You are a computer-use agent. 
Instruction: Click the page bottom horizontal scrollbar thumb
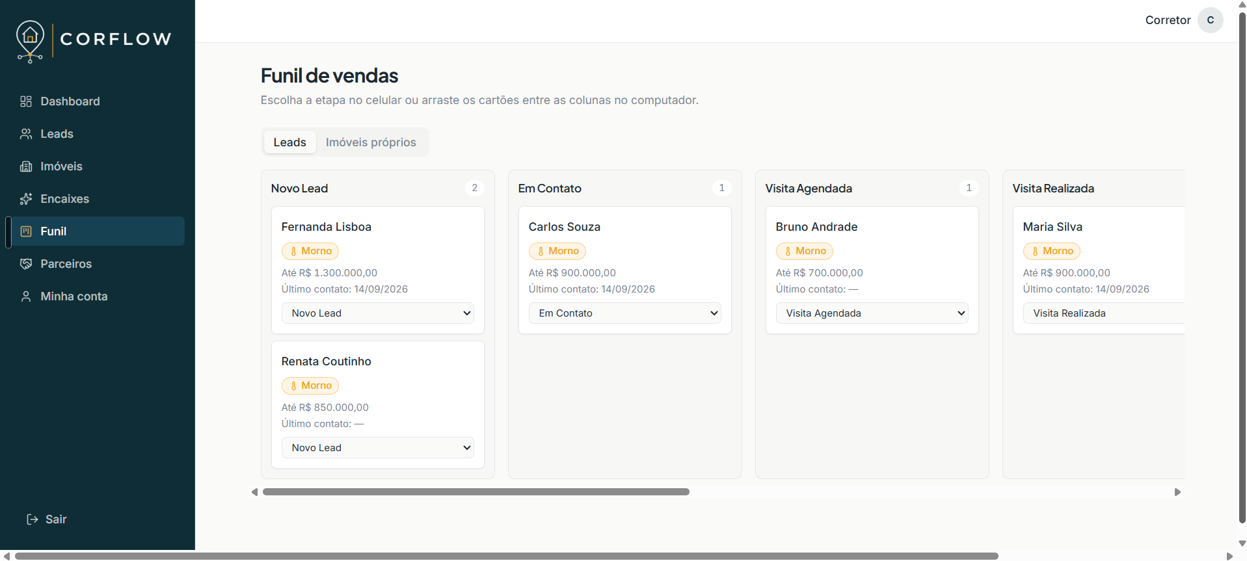pyautogui.click(x=506, y=556)
